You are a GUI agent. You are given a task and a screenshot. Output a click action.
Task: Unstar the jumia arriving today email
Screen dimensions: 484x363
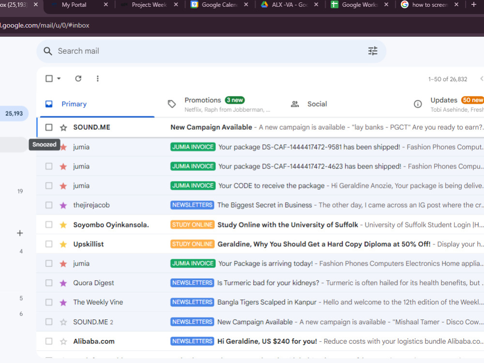63,264
